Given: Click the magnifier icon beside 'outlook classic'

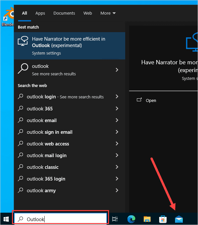Looking at the screenshot, I should click(20, 167).
